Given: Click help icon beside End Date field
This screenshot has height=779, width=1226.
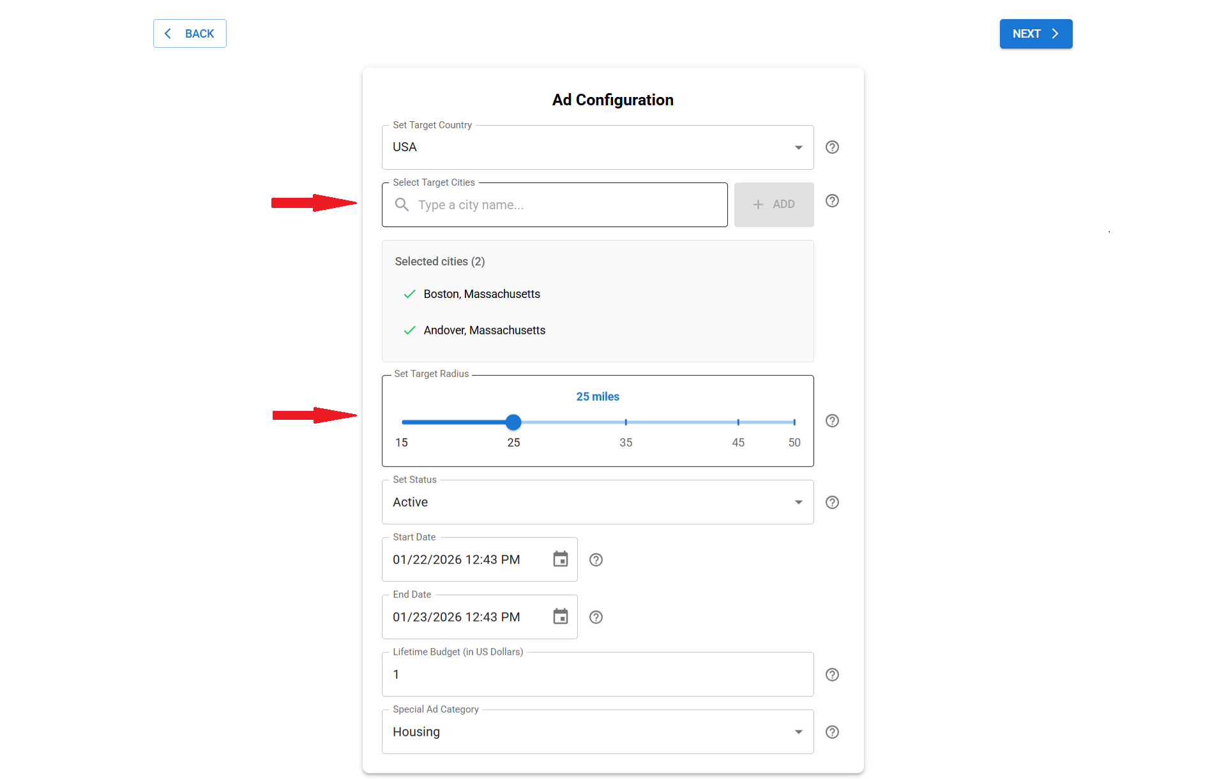Looking at the screenshot, I should [x=596, y=618].
